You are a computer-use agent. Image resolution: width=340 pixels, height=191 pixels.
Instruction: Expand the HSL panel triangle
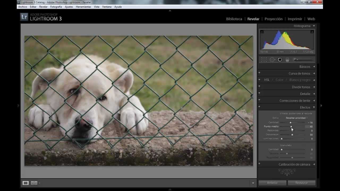click(314, 80)
